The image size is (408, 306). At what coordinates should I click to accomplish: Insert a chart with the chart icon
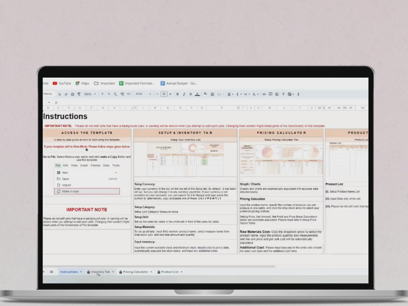point(277,94)
